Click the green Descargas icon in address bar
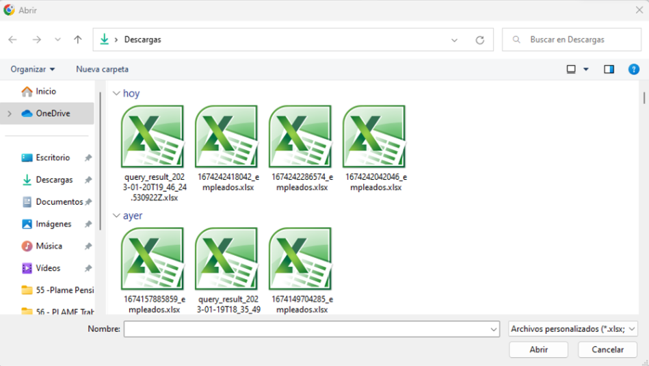The height and width of the screenshot is (366, 649). coord(105,39)
